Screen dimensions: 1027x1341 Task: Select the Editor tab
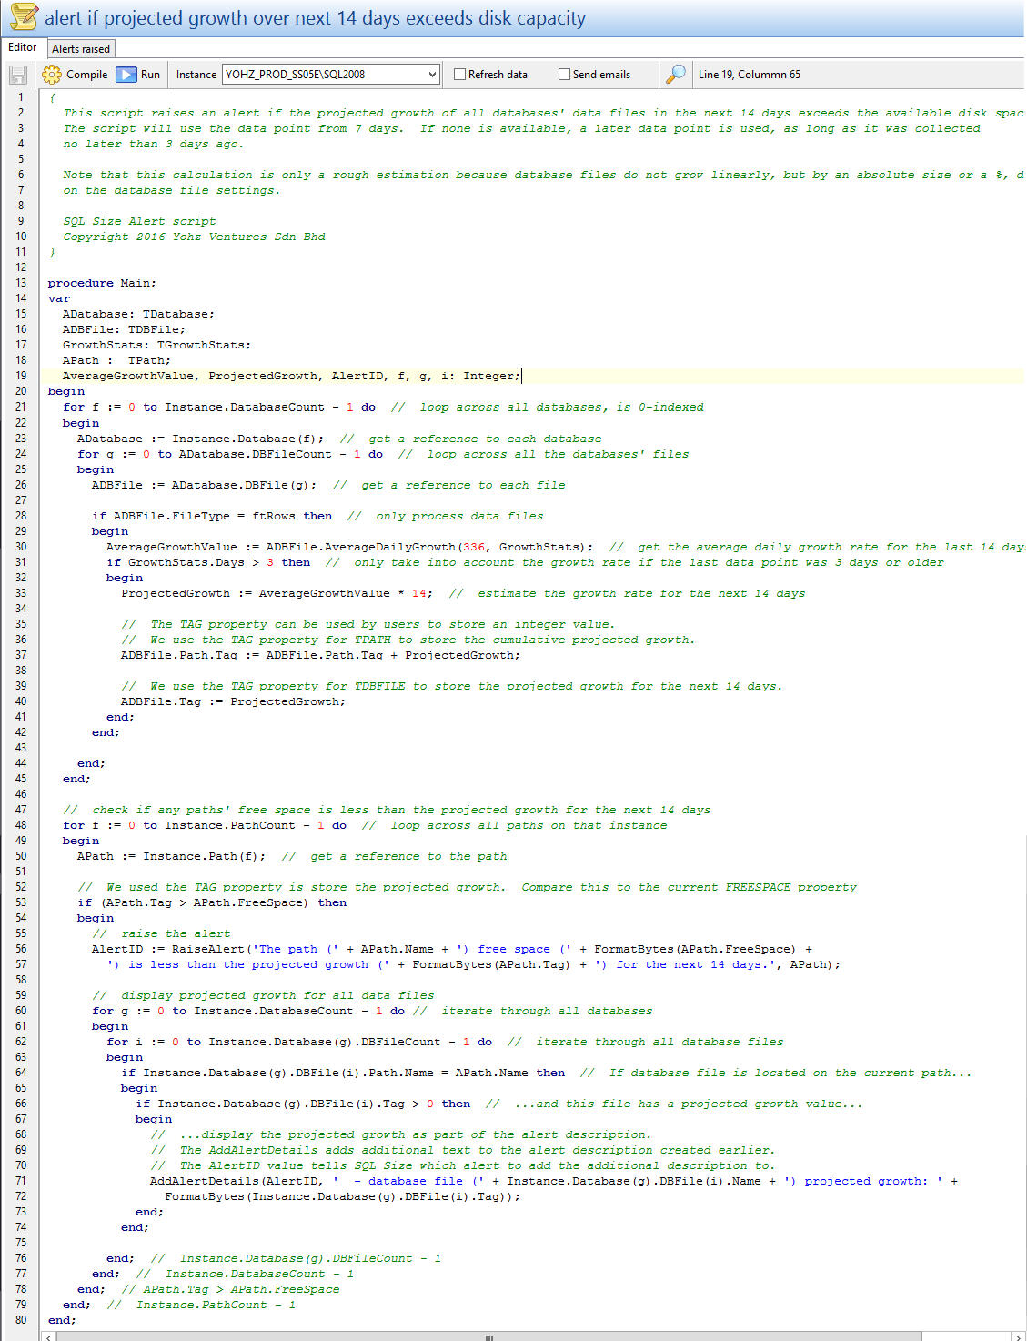click(x=23, y=48)
